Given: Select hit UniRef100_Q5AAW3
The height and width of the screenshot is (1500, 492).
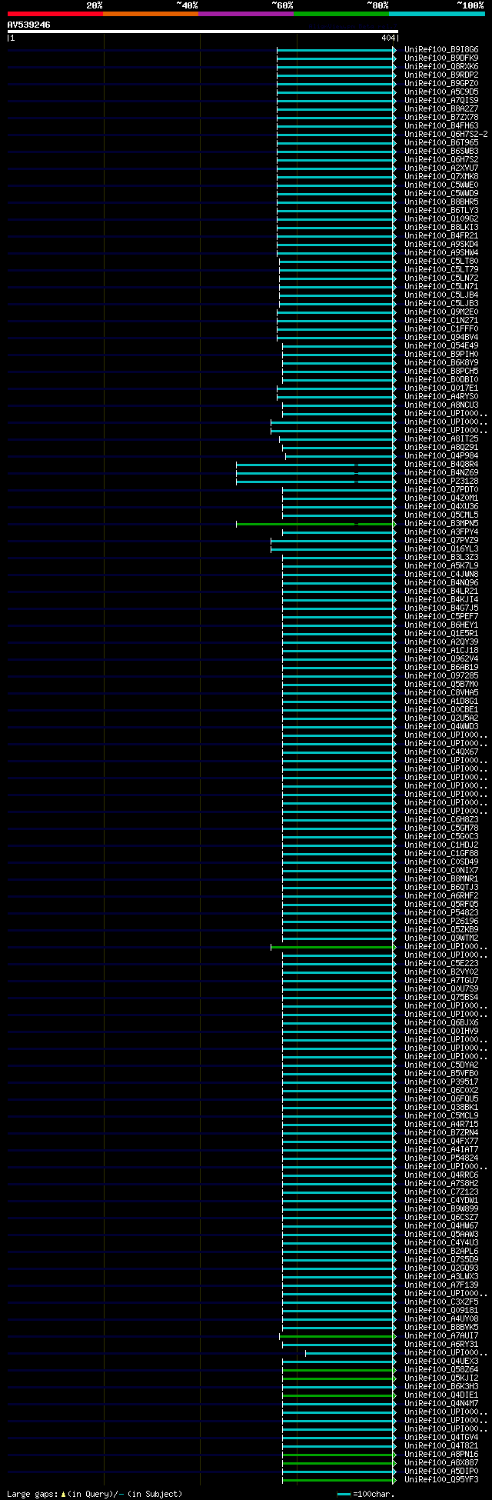Looking at the screenshot, I should [x=441, y=1234].
